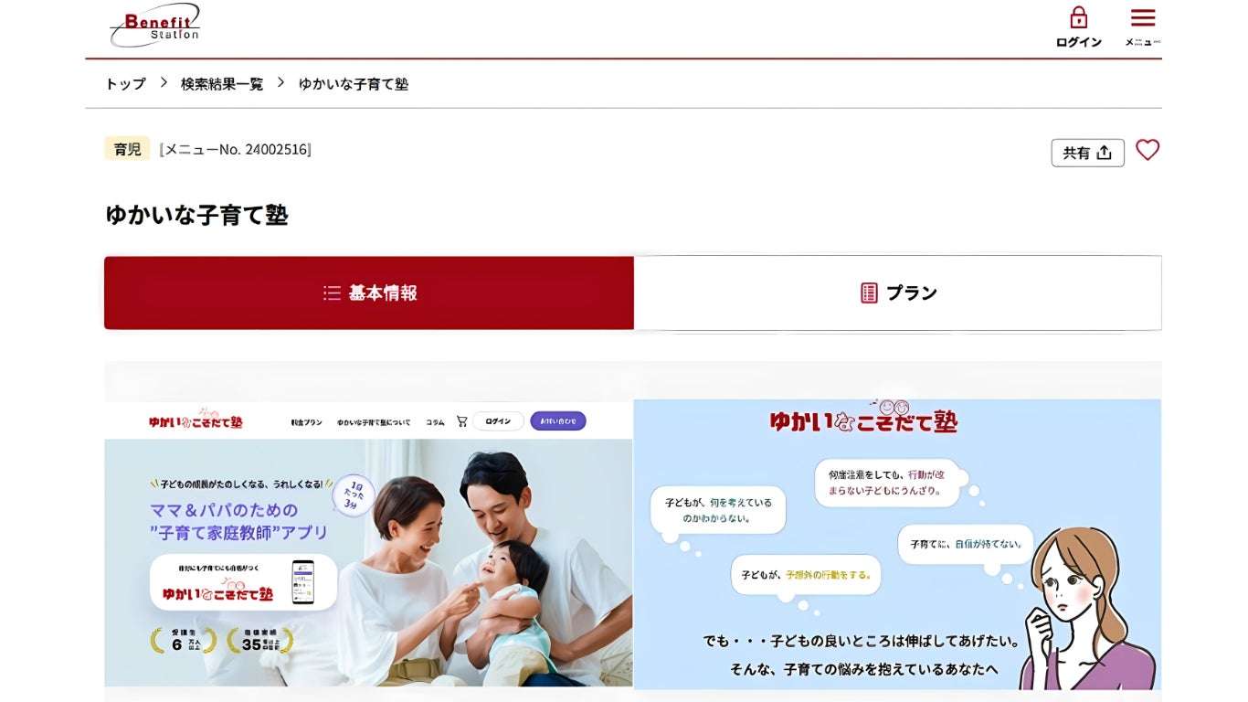Click the purple お問い合わせ button in banner

pyautogui.click(x=557, y=421)
